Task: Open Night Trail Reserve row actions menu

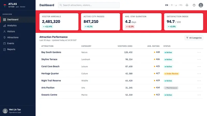Action: click(x=199, y=81)
